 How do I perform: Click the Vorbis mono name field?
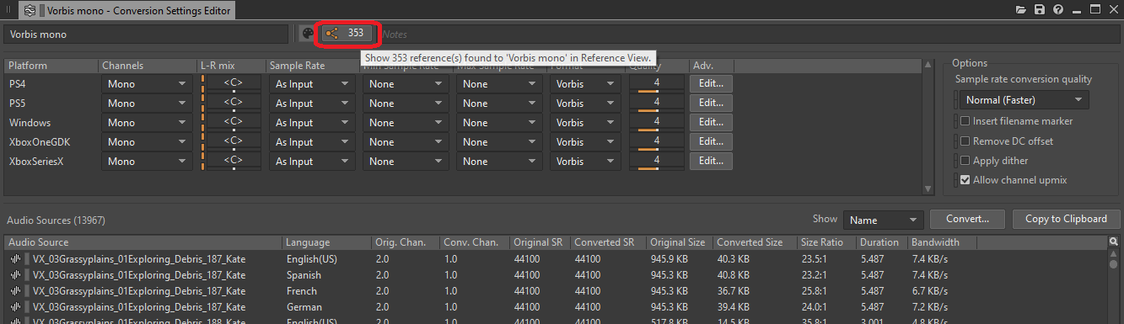[147, 35]
